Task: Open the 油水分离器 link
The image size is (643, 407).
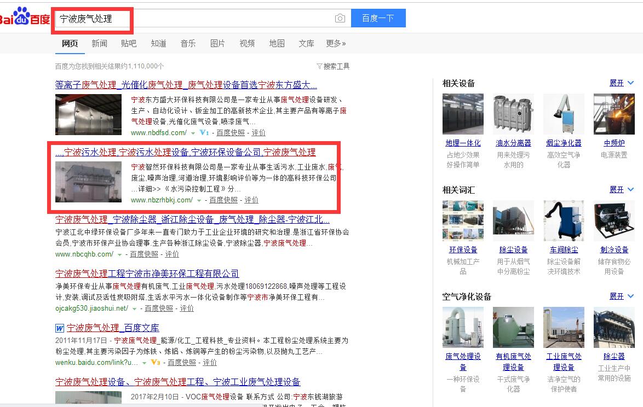Action: coord(513,143)
